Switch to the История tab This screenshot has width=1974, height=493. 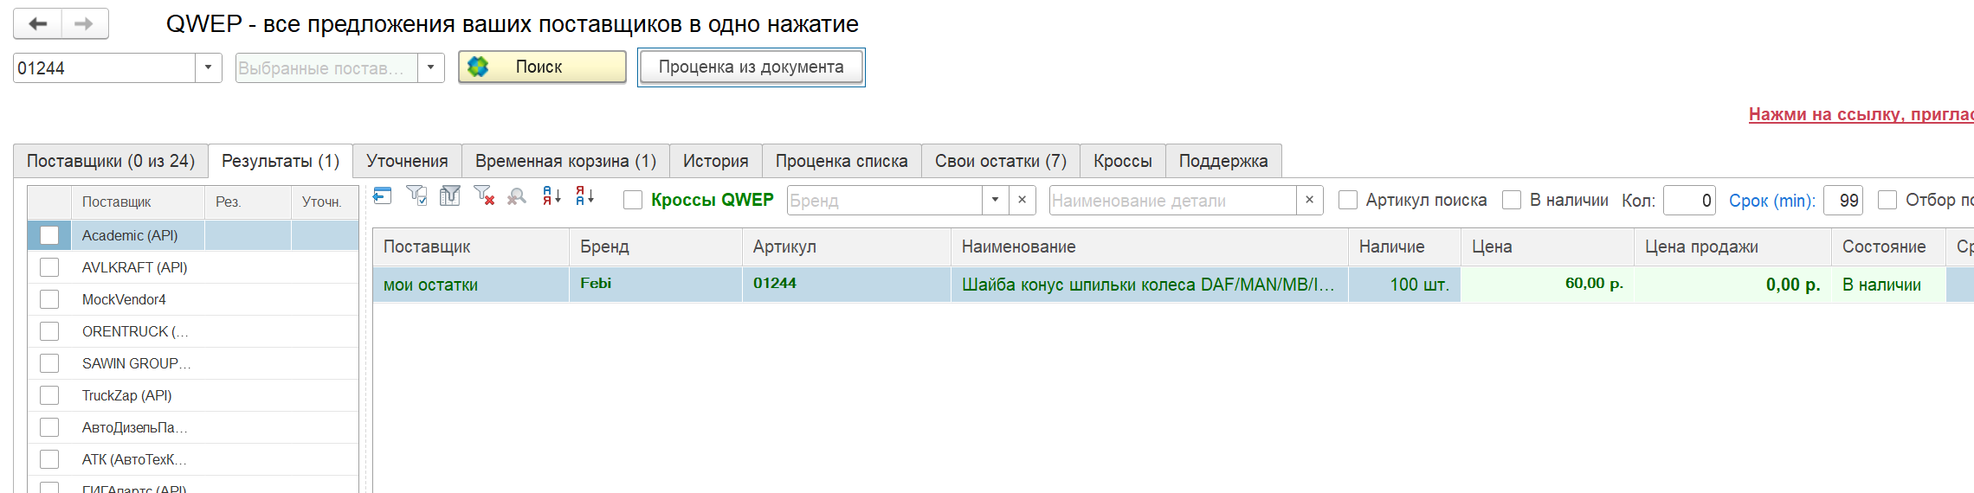[x=715, y=161]
